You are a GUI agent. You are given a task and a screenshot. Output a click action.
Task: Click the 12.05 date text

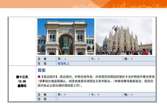pos(22,81)
